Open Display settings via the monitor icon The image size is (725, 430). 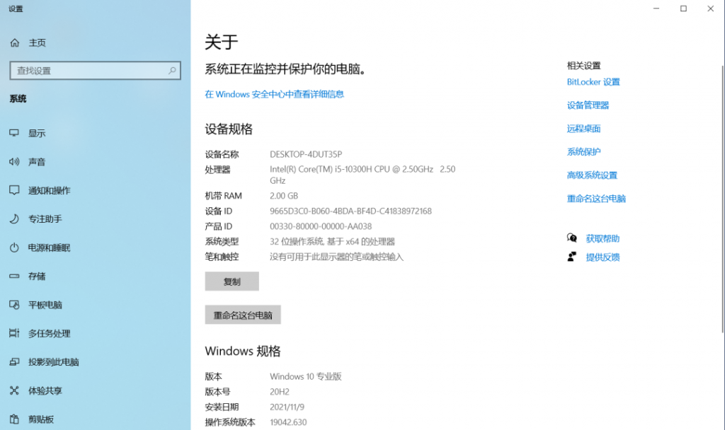(14, 133)
